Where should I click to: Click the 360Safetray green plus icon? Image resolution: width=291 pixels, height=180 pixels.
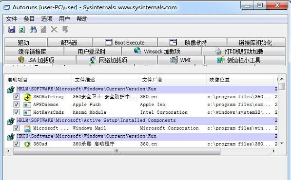point(27,97)
